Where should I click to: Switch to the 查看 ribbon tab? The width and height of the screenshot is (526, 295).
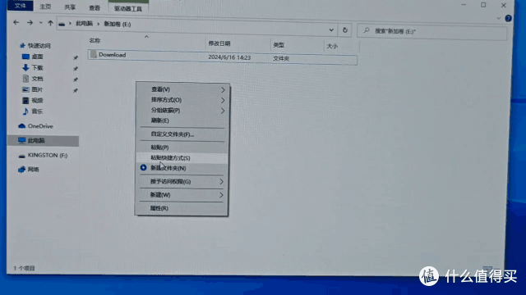tap(95, 7)
